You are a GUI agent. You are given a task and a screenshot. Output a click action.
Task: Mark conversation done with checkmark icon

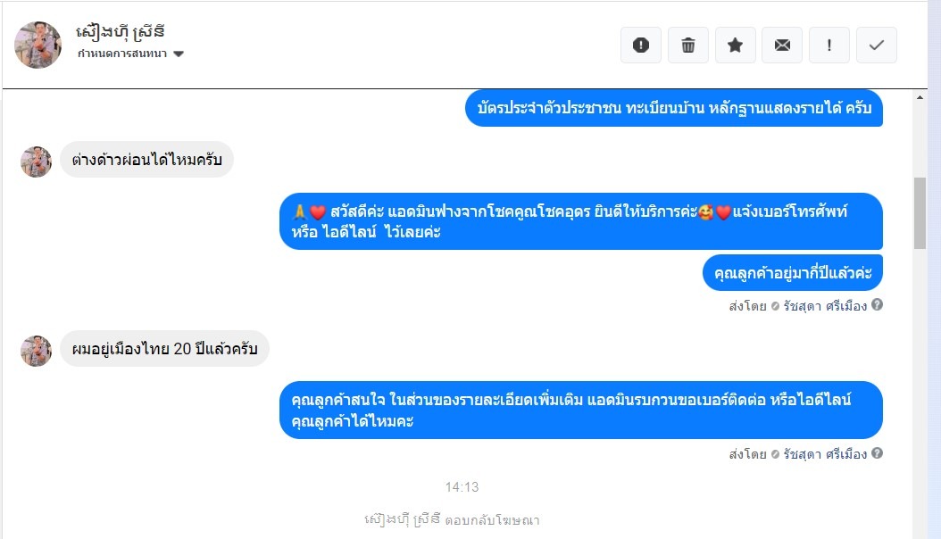(x=876, y=45)
